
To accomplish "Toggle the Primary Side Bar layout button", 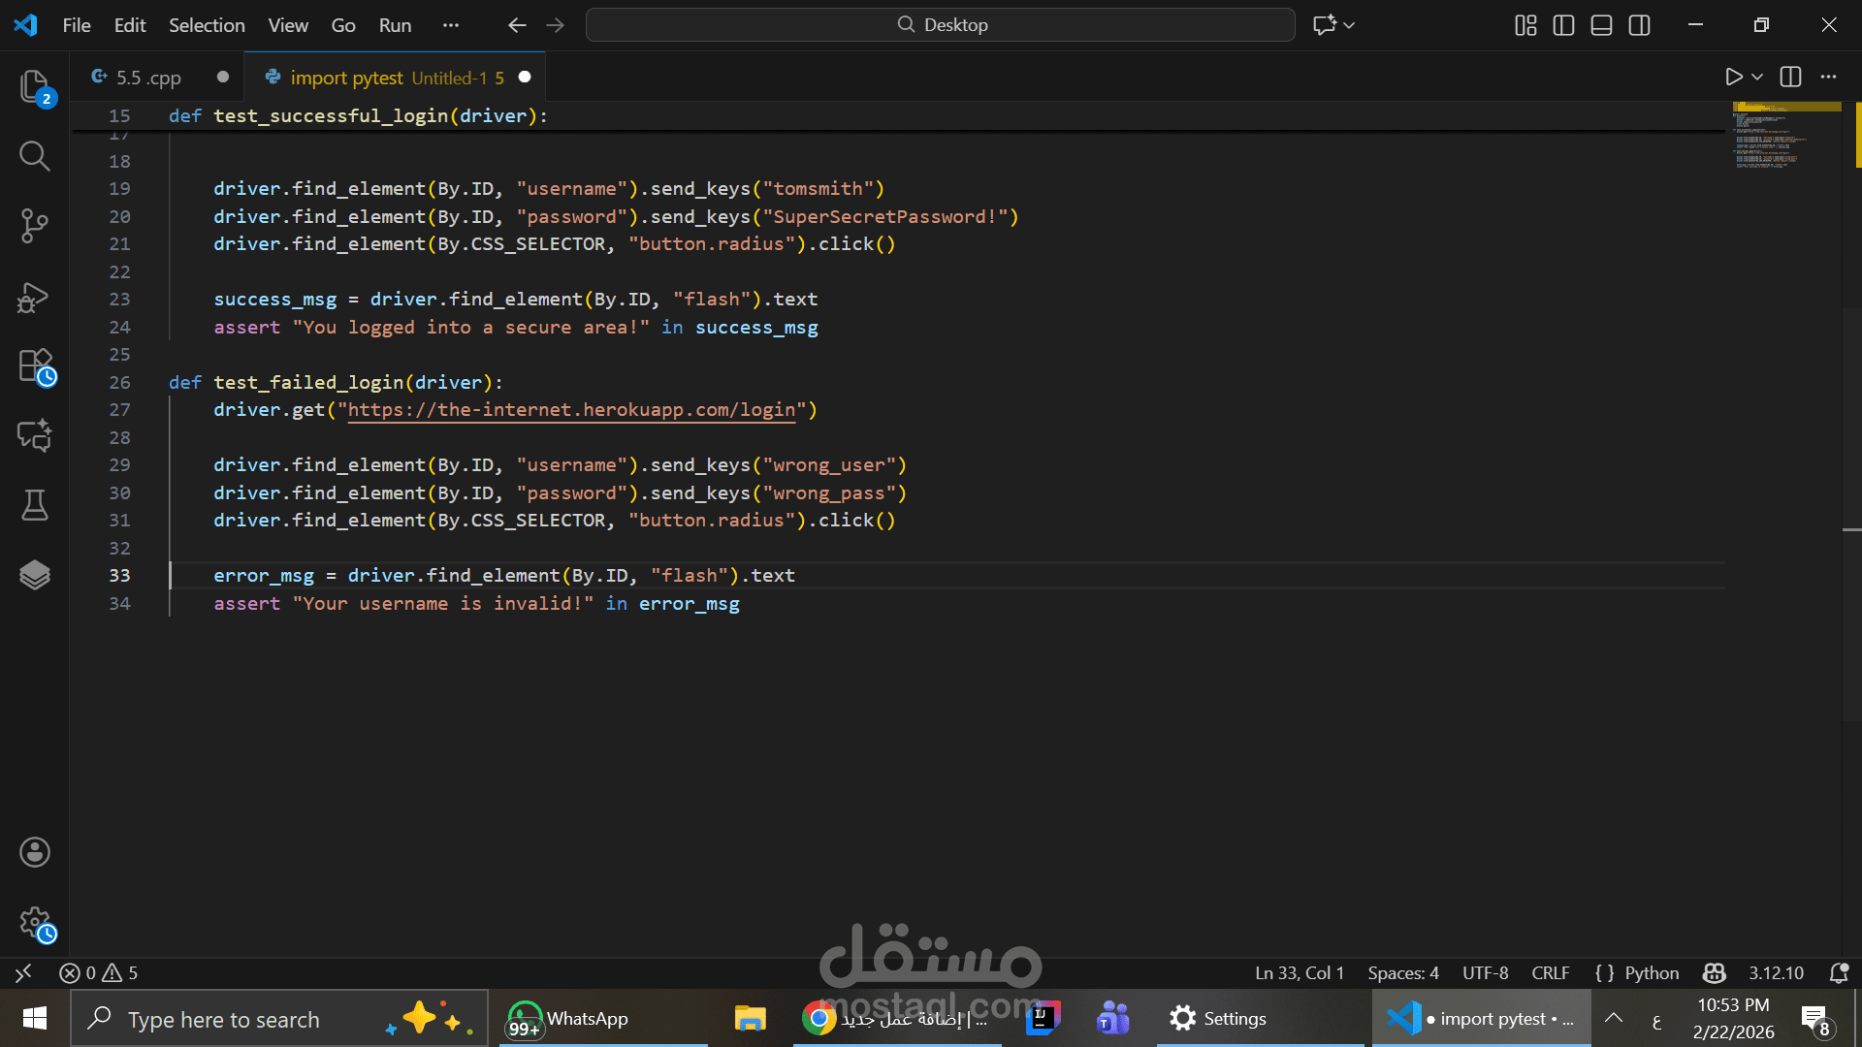I will [x=1563, y=25].
